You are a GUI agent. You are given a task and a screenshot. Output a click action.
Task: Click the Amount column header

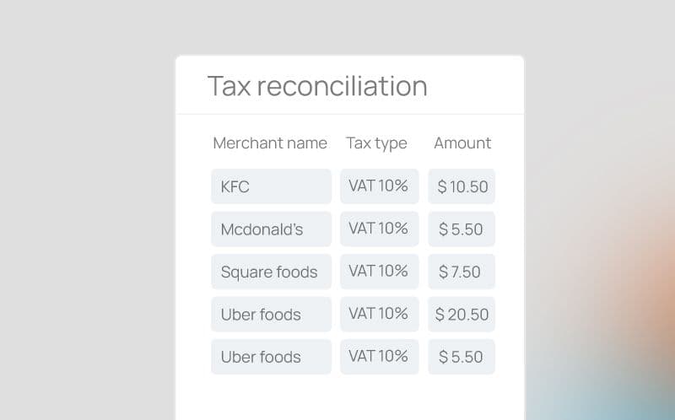pyautogui.click(x=462, y=143)
